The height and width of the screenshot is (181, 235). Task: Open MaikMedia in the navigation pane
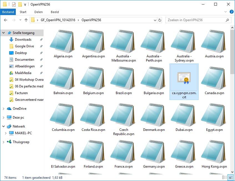pyautogui.click(x=23, y=73)
